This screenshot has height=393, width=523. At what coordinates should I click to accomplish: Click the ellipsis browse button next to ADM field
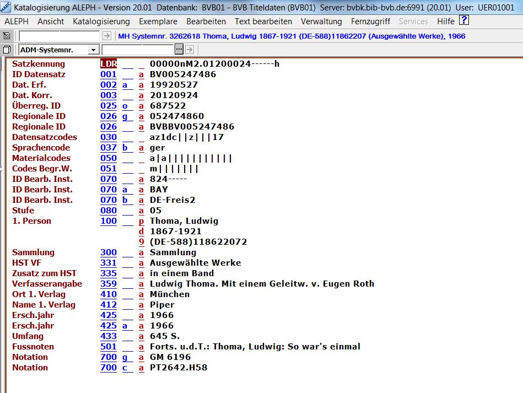[179, 50]
